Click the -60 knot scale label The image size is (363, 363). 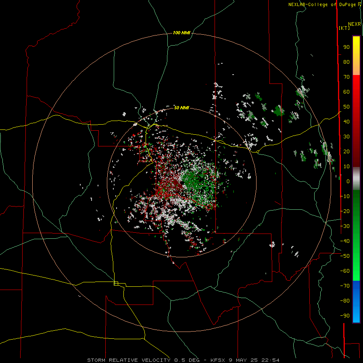[345, 271]
